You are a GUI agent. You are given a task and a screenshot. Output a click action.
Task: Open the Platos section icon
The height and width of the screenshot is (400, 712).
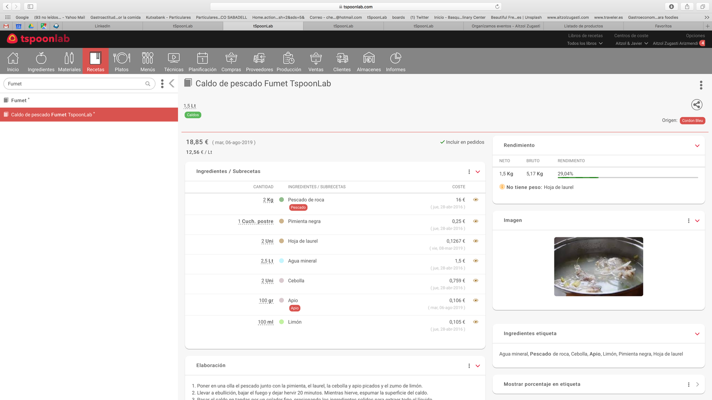pyautogui.click(x=121, y=58)
